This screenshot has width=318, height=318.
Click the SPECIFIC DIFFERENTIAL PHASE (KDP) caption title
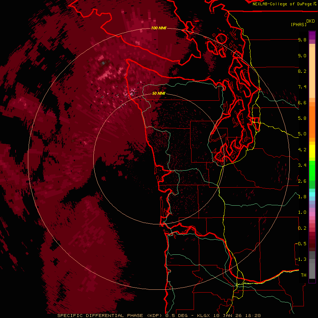pyautogui.click(x=110, y=316)
